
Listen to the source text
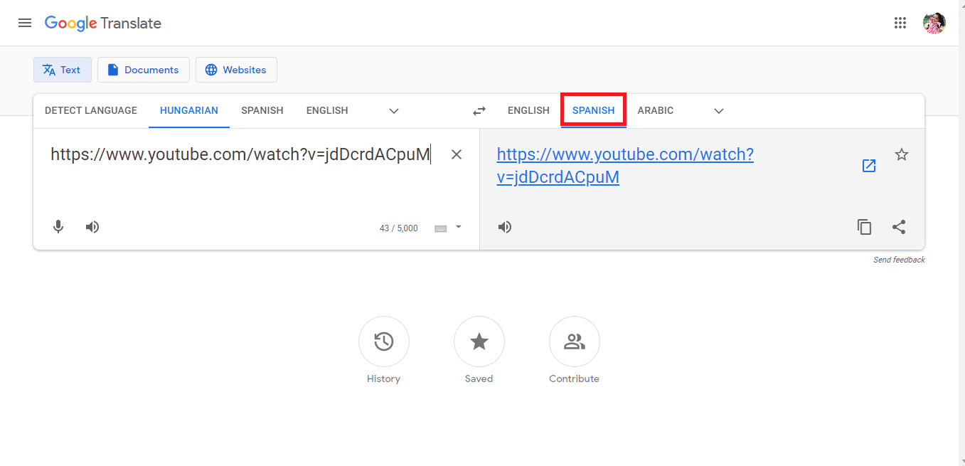pos(92,227)
